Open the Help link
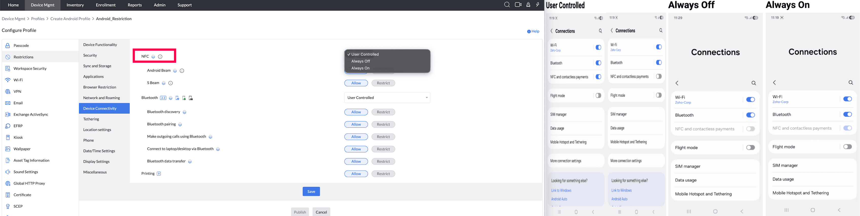The image size is (860, 216). (x=533, y=31)
